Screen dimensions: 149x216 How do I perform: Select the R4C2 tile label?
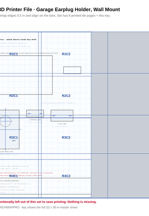point(66,176)
